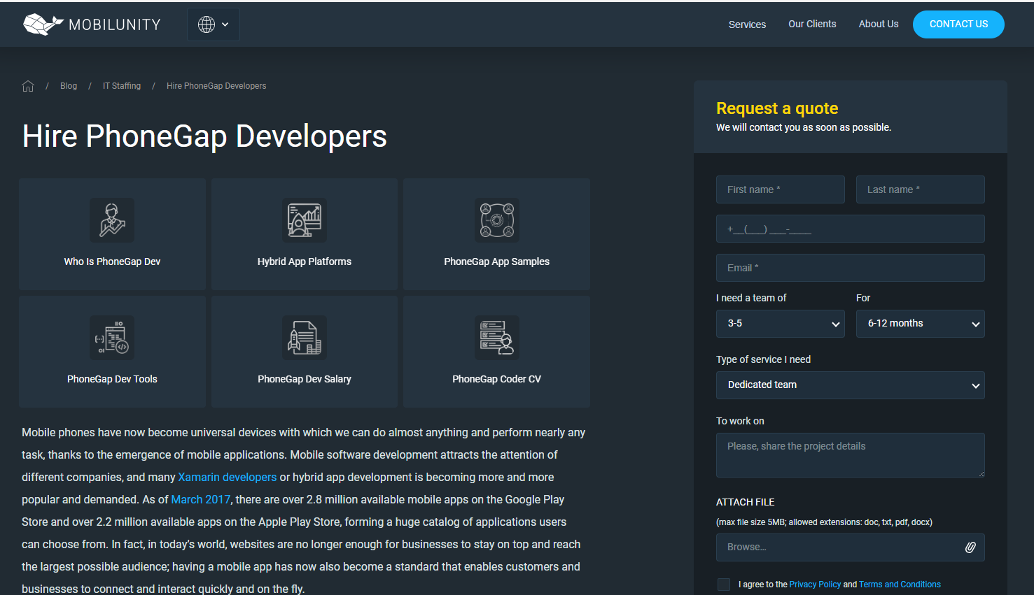Select the PhoneGap App Samples icon

pos(496,220)
